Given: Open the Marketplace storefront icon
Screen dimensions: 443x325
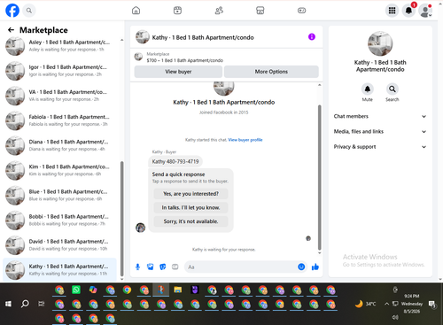Looking at the screenshot, I should point(260,11).
